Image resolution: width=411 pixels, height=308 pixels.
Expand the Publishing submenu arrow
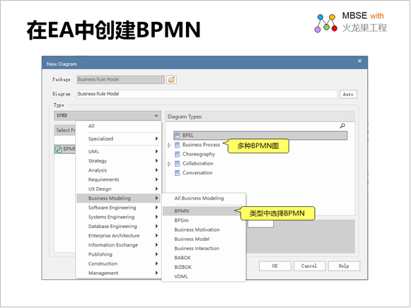pos(156,254)
